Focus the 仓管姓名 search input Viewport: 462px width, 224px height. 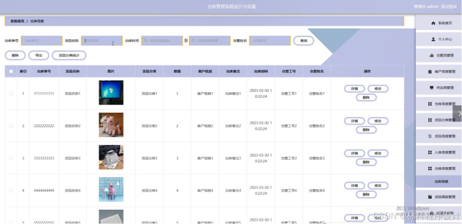tap(270, 41)
